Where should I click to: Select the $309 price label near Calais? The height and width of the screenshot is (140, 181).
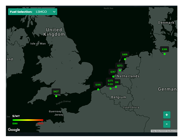(x=98, y=85)
